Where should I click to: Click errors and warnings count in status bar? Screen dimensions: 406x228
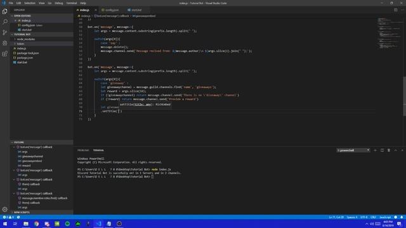[8, 217]
